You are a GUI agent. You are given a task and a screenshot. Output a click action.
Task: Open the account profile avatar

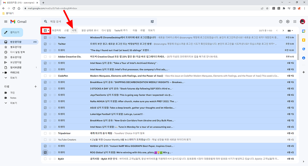302,22
